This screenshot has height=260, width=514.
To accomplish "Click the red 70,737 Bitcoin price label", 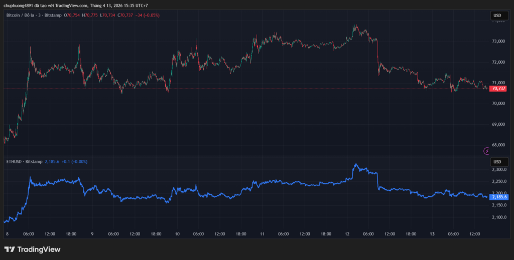I will pos(498,88).
